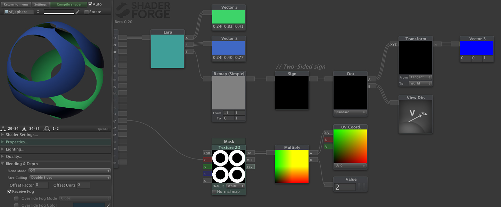Click the texture sample magnifier icon
The image size is (501, 207).
coord(47,129)
